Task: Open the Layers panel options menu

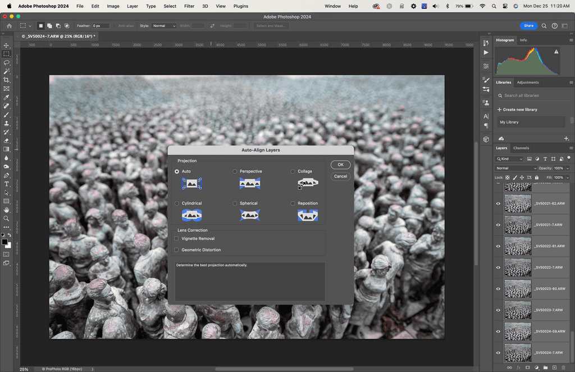Action: [x=571, y=148]
